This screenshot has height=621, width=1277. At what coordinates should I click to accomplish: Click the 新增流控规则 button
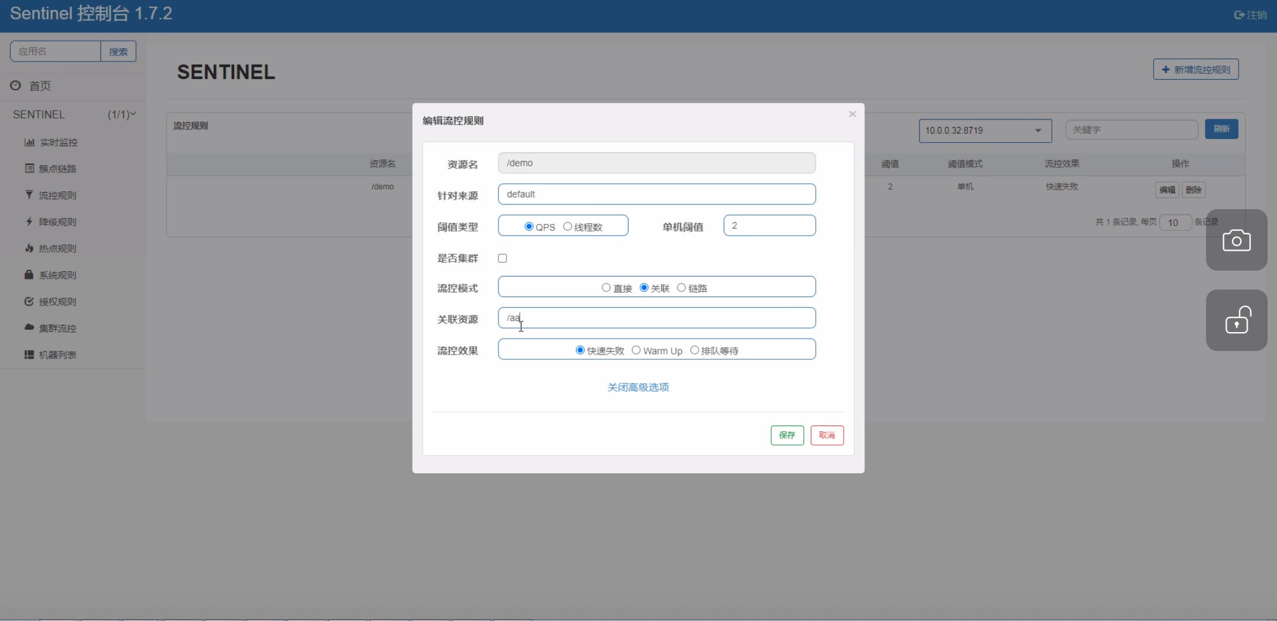(x=1195, y=70)
